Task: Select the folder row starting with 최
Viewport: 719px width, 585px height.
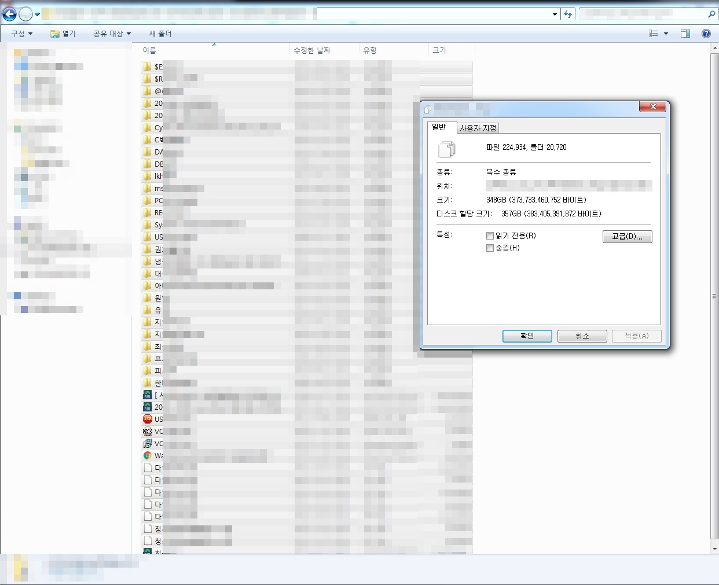Action: click(306, 346)
